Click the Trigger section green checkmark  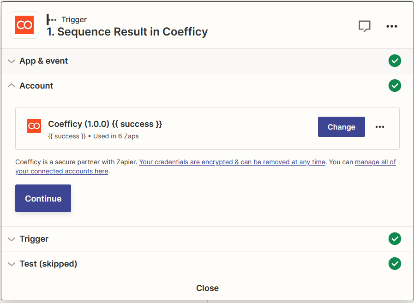tap(395, 239)
